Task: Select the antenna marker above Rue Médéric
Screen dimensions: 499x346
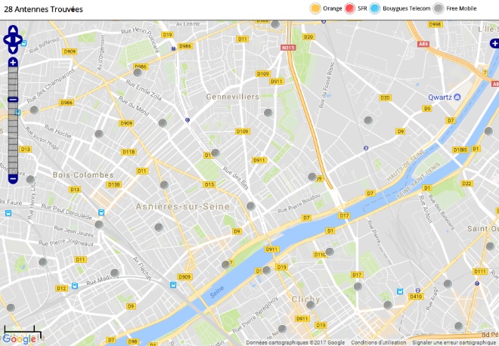Action: click(x=115, y=273)
